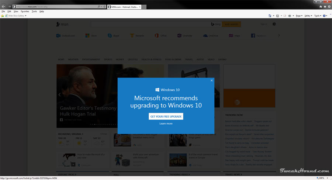
Task: Open the Safety dropdown menu
Action: pos(308,15)
